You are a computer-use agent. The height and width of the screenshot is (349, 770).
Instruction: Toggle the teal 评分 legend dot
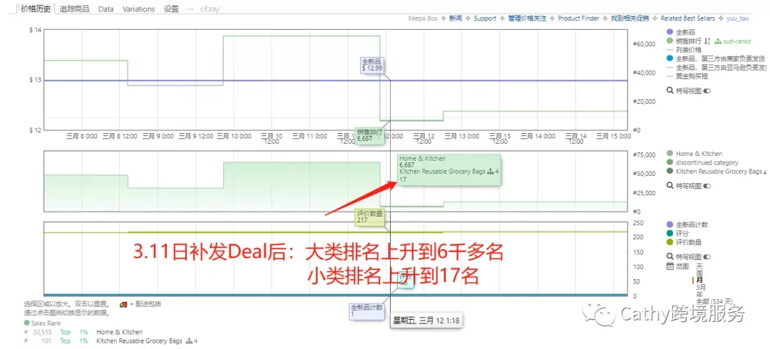[x=669, y=233]
